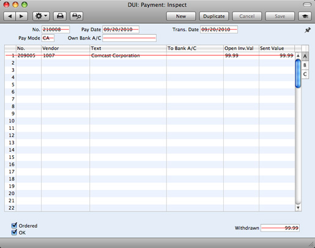Click the Own Bank A/C field

pos(129,38)
